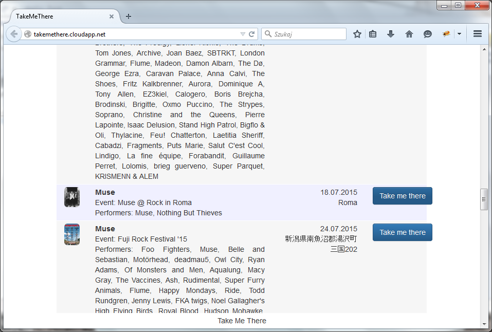Open the hamburger menu
The height and width of the screenshot is (332, 492).
(x=478, y=34)
